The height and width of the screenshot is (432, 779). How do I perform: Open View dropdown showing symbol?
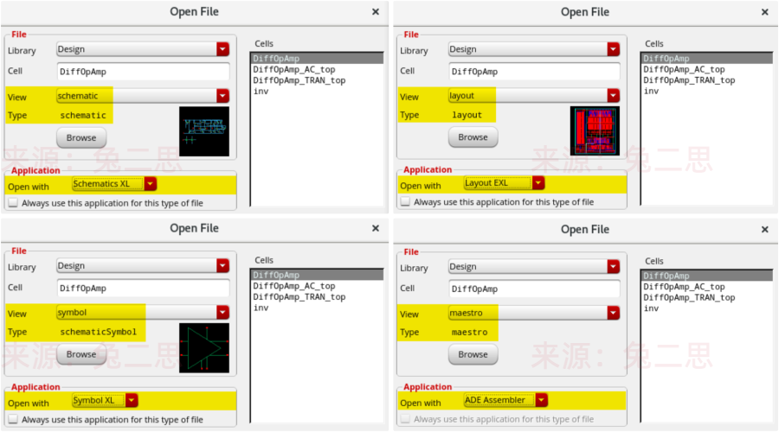pos(222,312)
